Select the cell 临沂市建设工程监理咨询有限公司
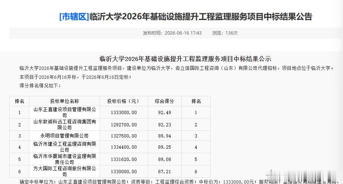Screen dimensions: 343x184 click(64, 147)
